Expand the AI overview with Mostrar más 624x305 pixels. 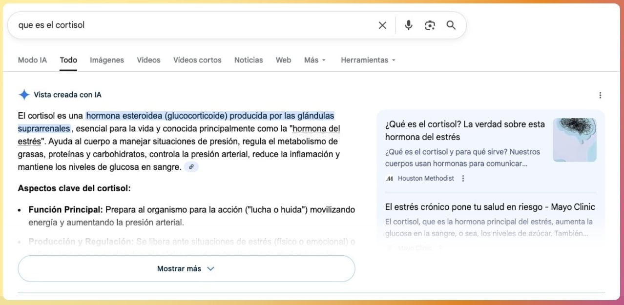[186, 268]
